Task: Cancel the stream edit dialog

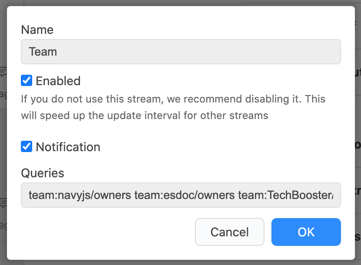Action: pos(230,232)
